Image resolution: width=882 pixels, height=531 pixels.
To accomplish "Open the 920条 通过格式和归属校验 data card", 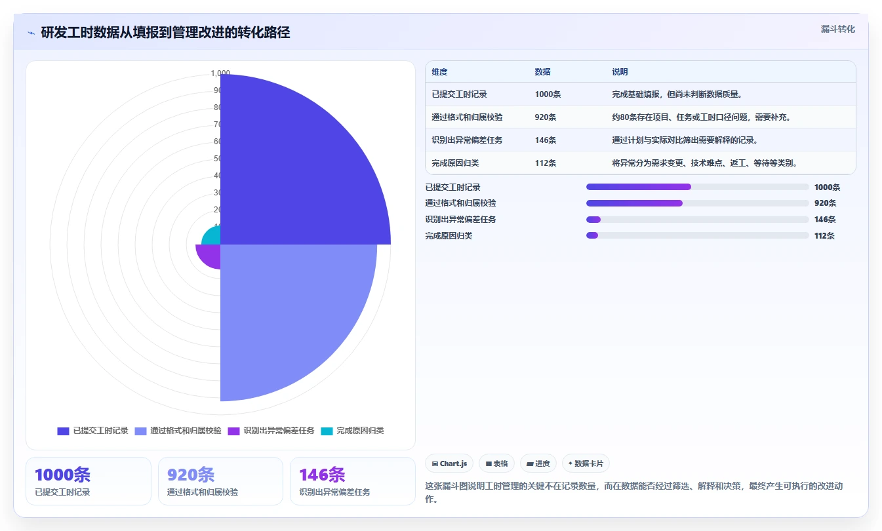I will pyautogui.click(x=220, y=481).
